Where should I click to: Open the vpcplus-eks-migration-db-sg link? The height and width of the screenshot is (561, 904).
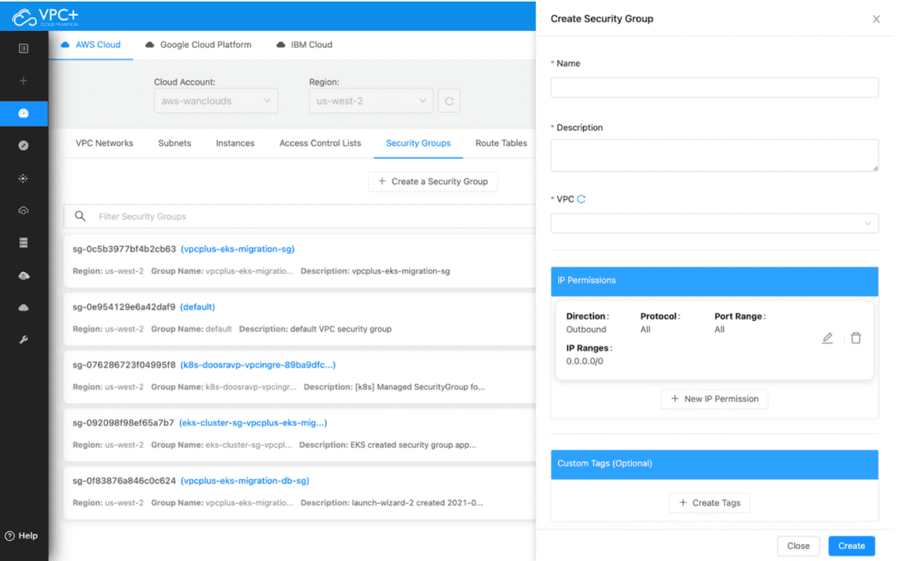245,481
